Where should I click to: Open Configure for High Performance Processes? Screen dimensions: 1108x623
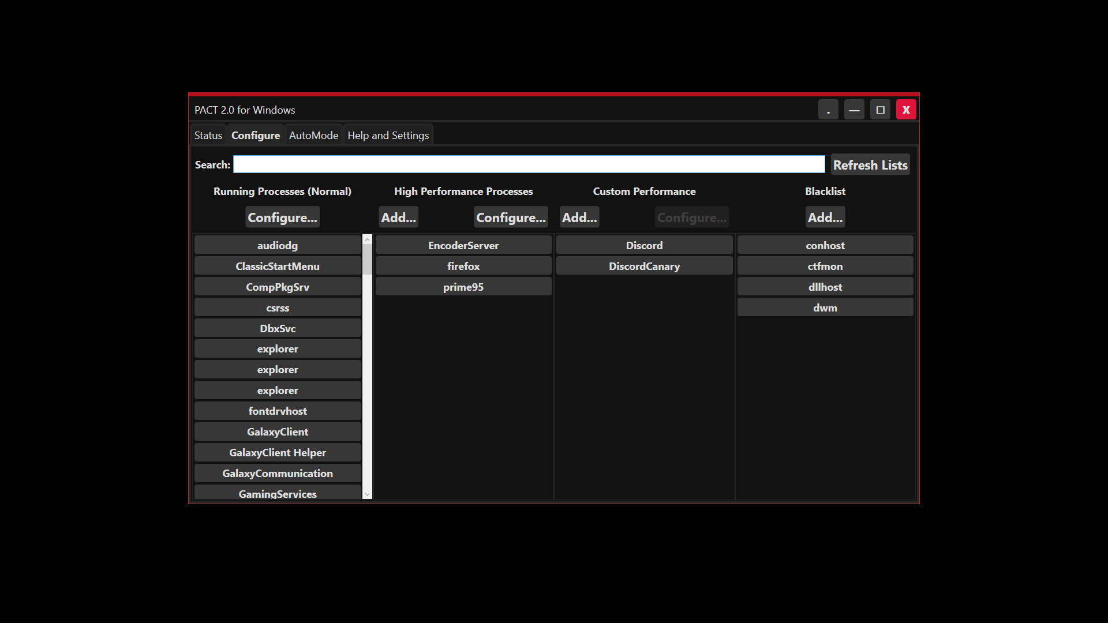tap(511, 217)
